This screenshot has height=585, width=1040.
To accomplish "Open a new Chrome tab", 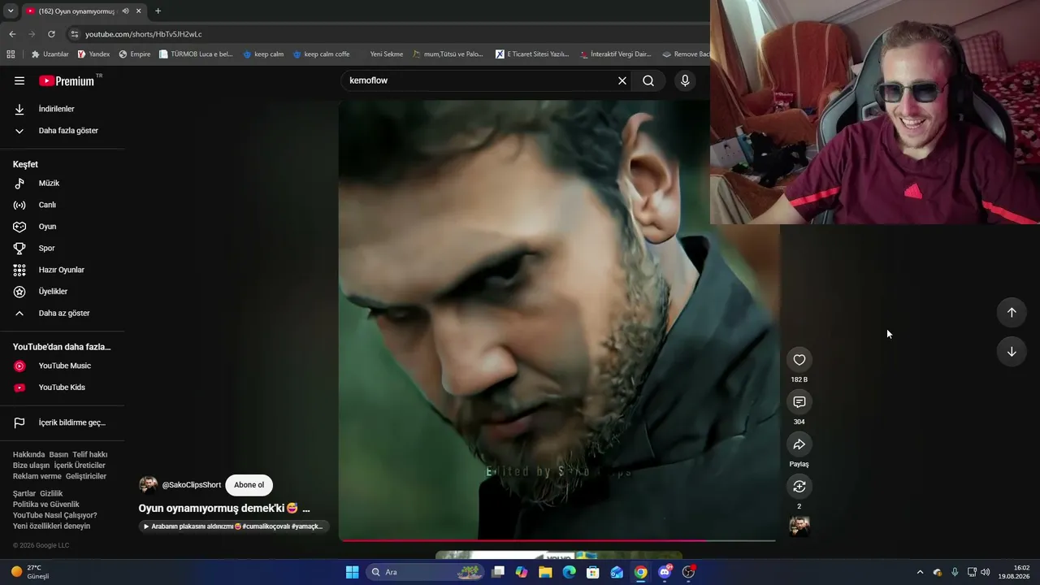I will pos(158,11).
